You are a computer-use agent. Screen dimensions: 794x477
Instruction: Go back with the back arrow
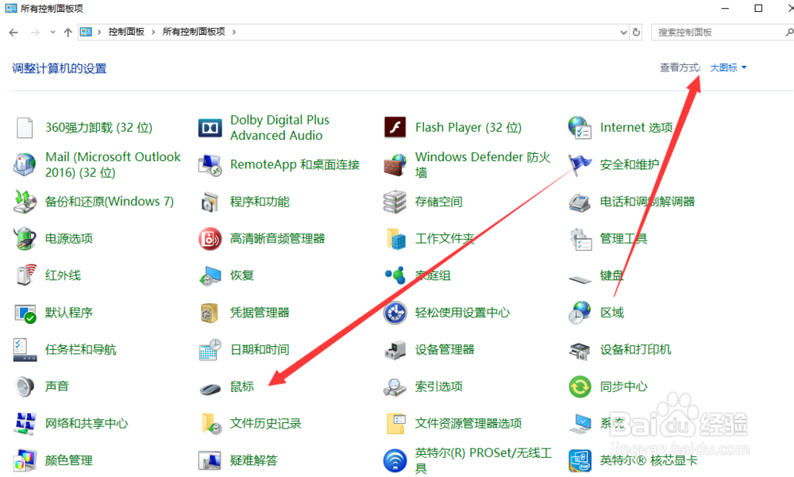coord(13,33)
